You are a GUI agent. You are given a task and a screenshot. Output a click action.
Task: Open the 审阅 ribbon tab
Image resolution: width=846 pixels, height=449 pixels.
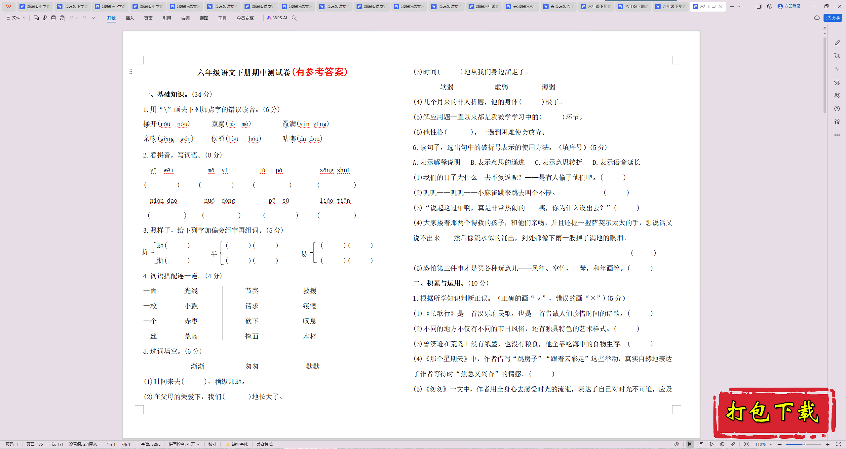point(185,18)
